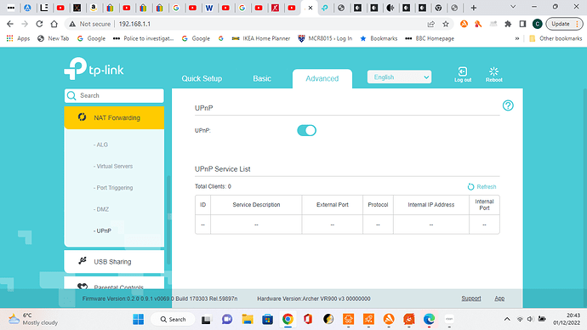
Task: Click the Not secure site warning
Action: (x=90, y=24)
